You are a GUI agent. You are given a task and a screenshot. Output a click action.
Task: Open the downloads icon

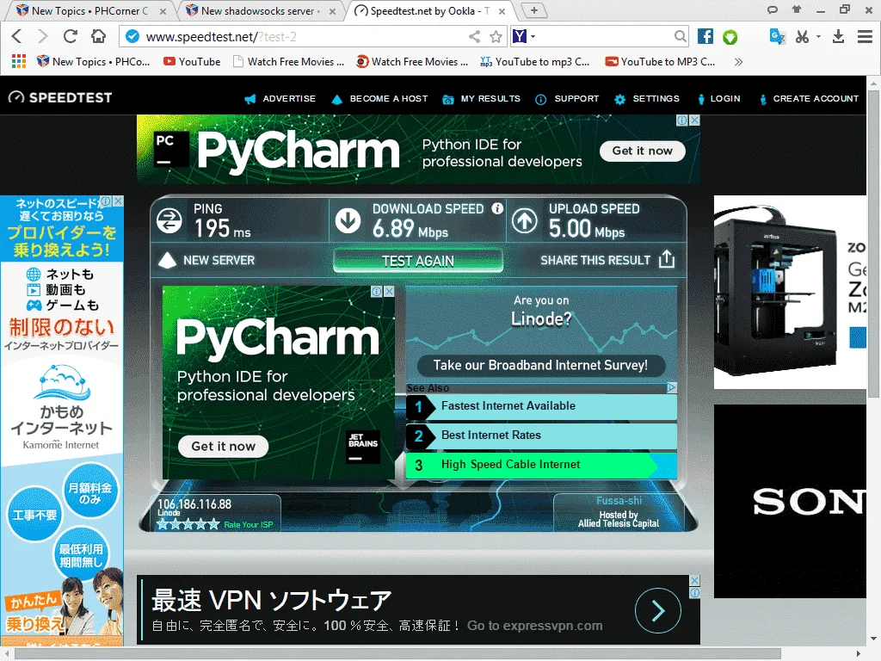[838, 36]
